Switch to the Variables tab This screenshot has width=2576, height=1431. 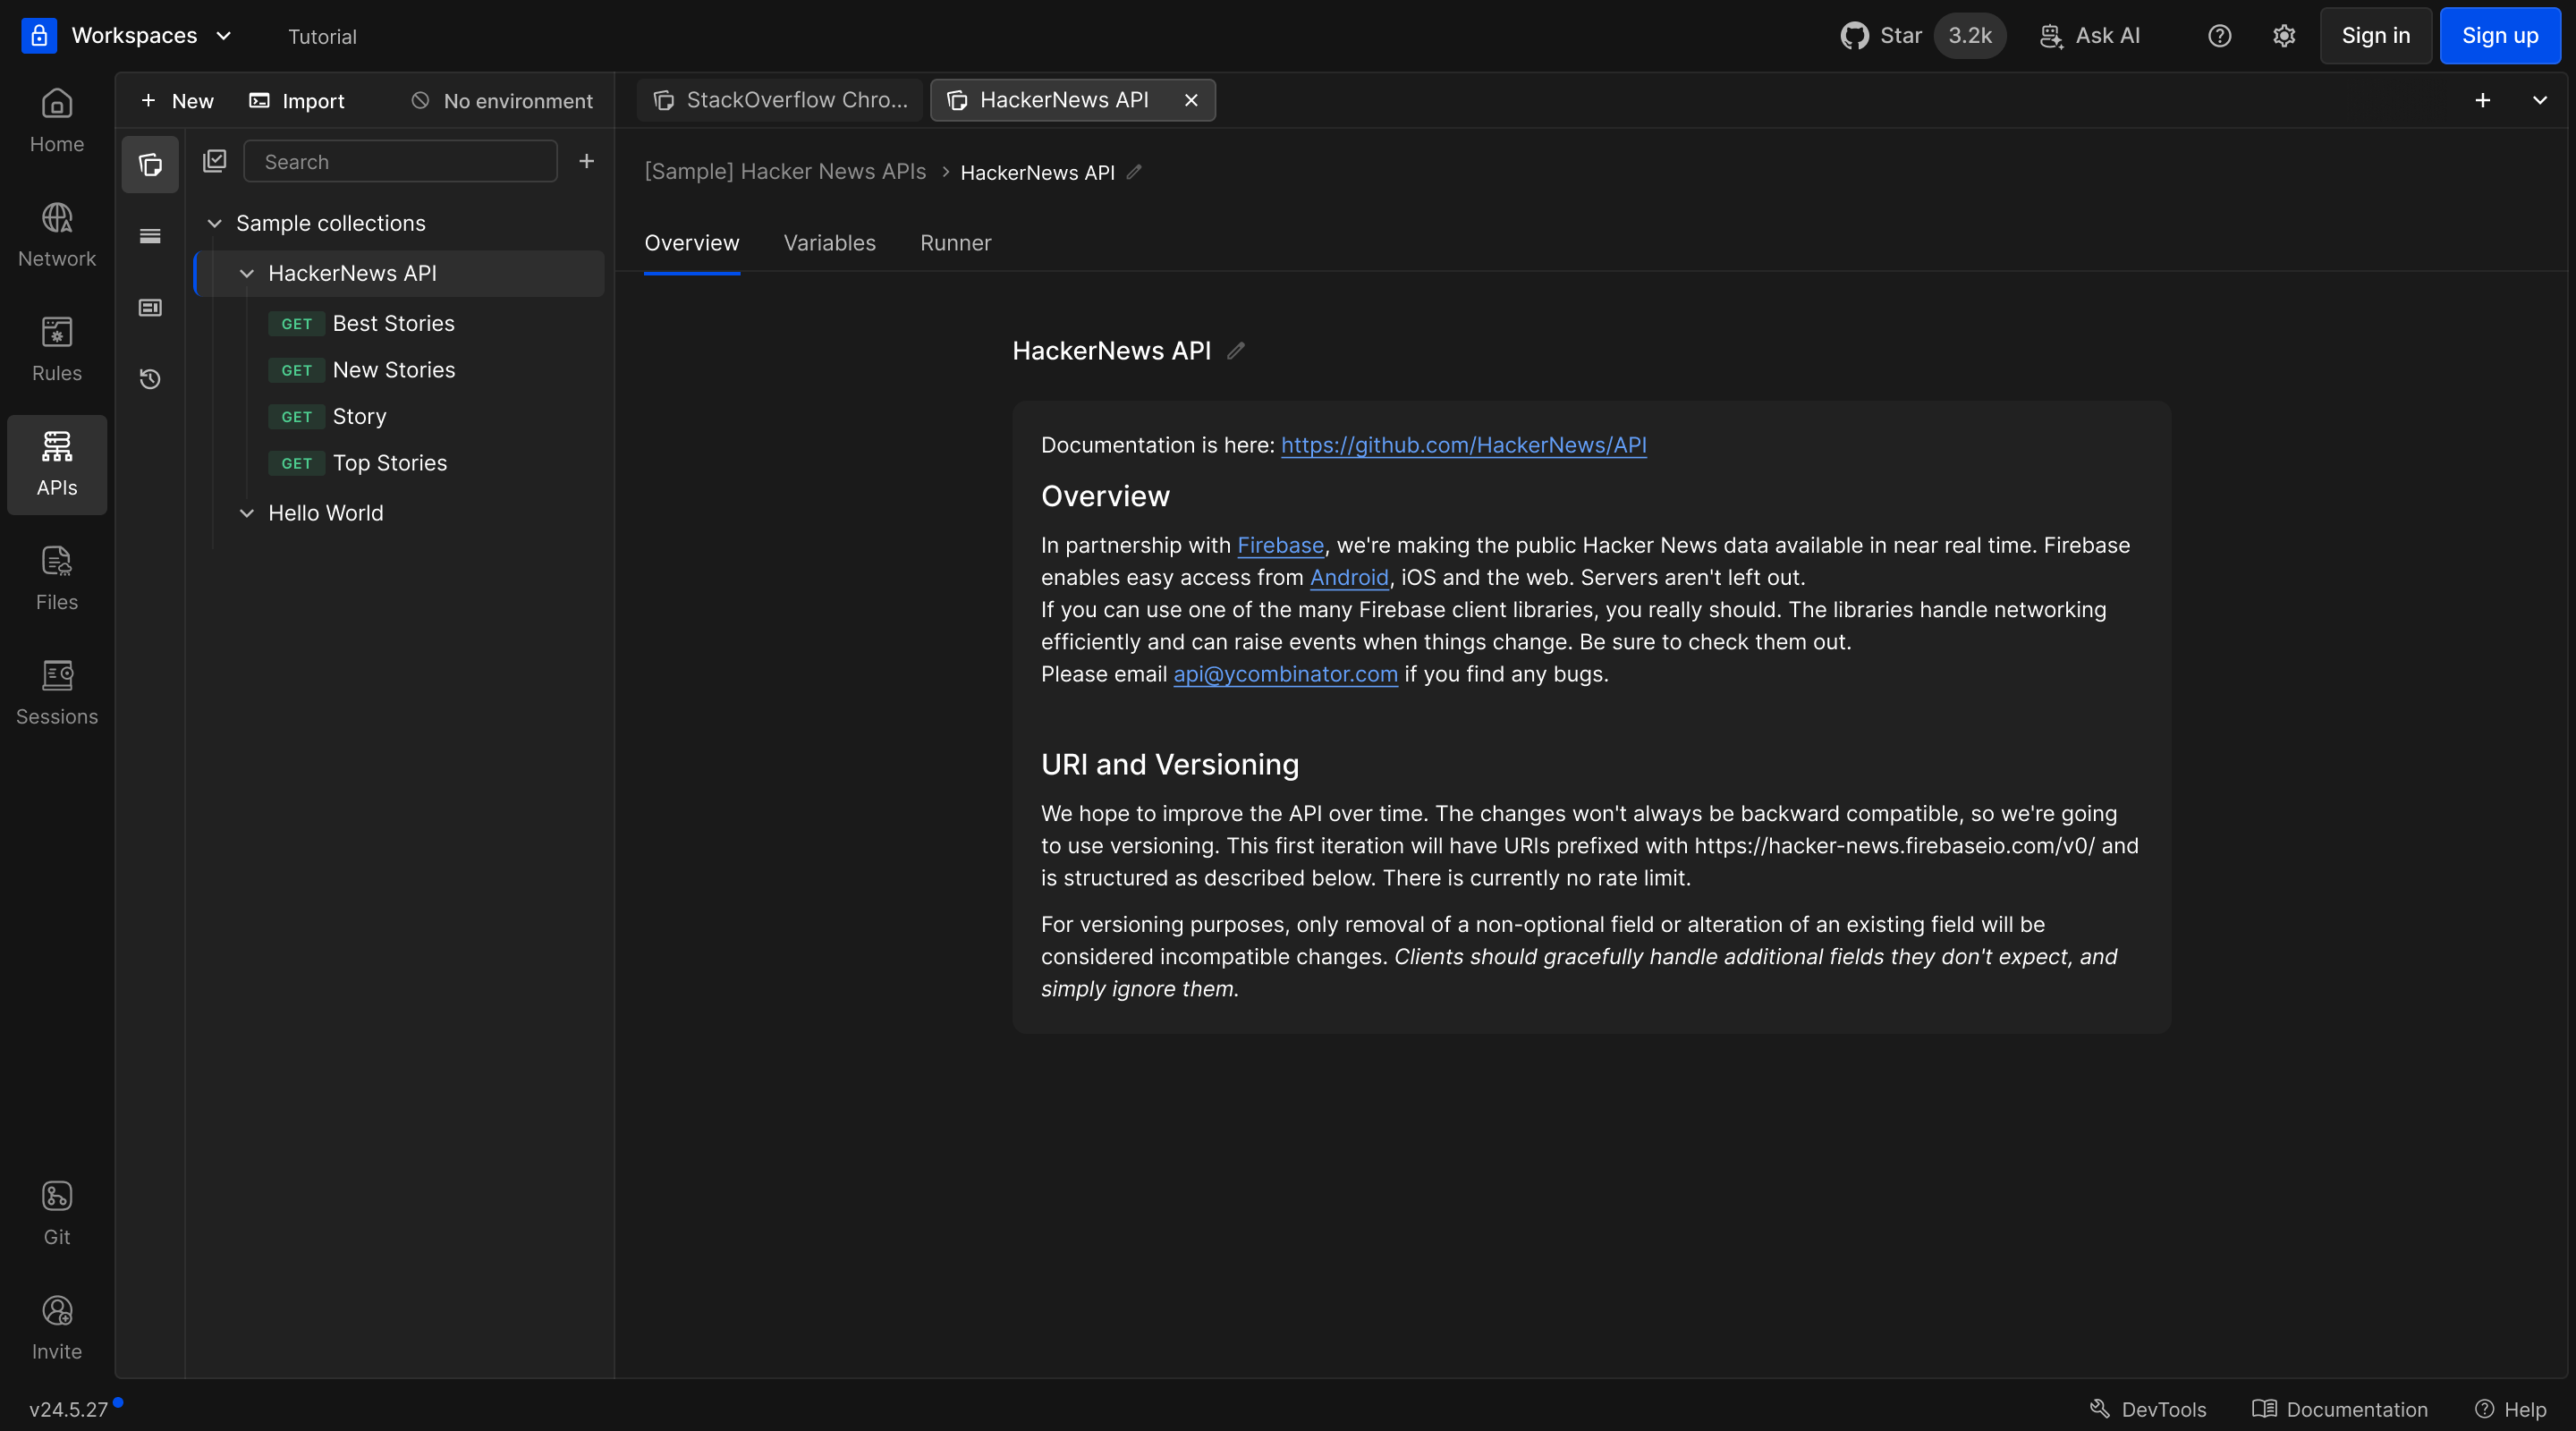[x=829, y=243]
